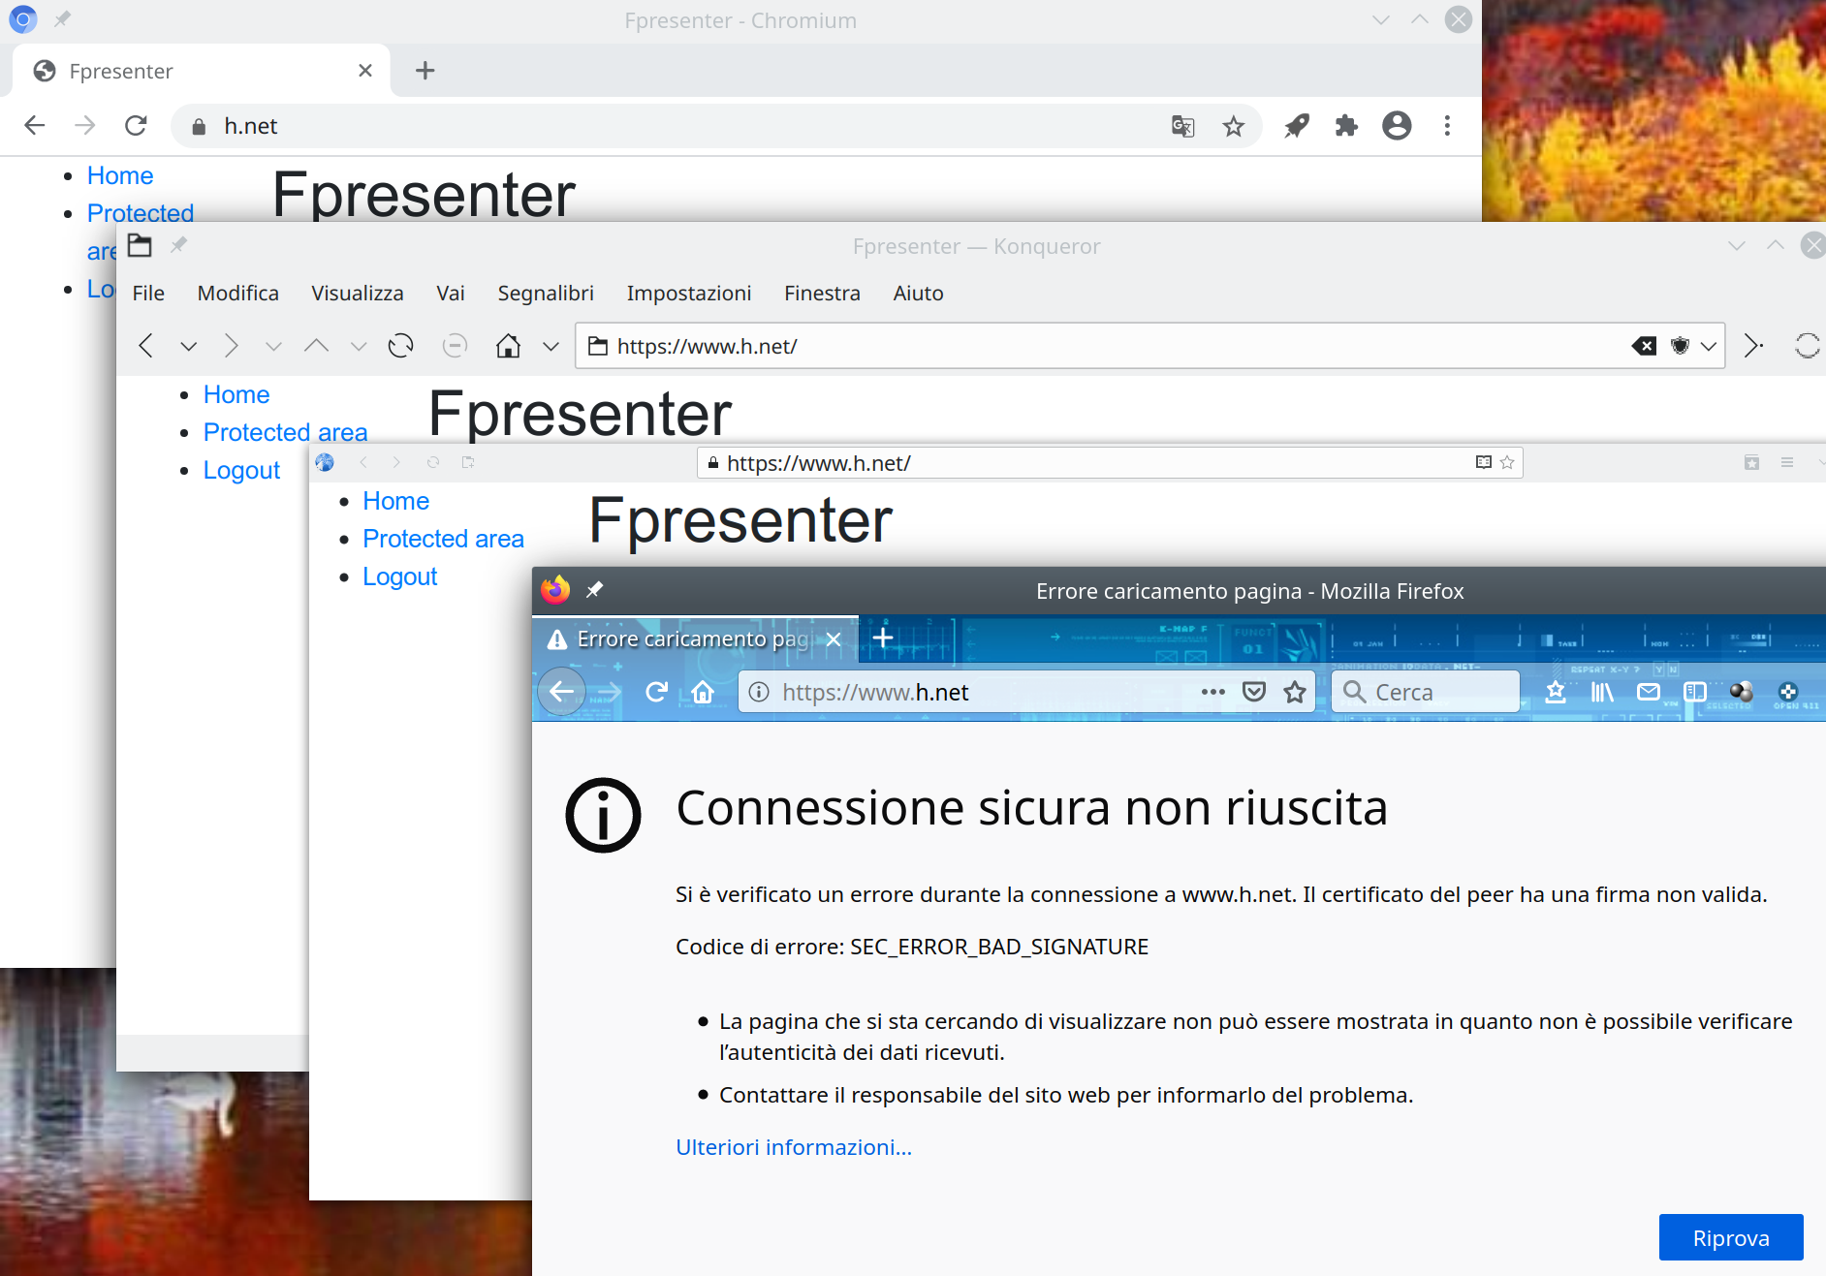Select the Fpresenter tab in Chromium
This screenshot has width=1826, height=1276.
[x=201, y=71]
